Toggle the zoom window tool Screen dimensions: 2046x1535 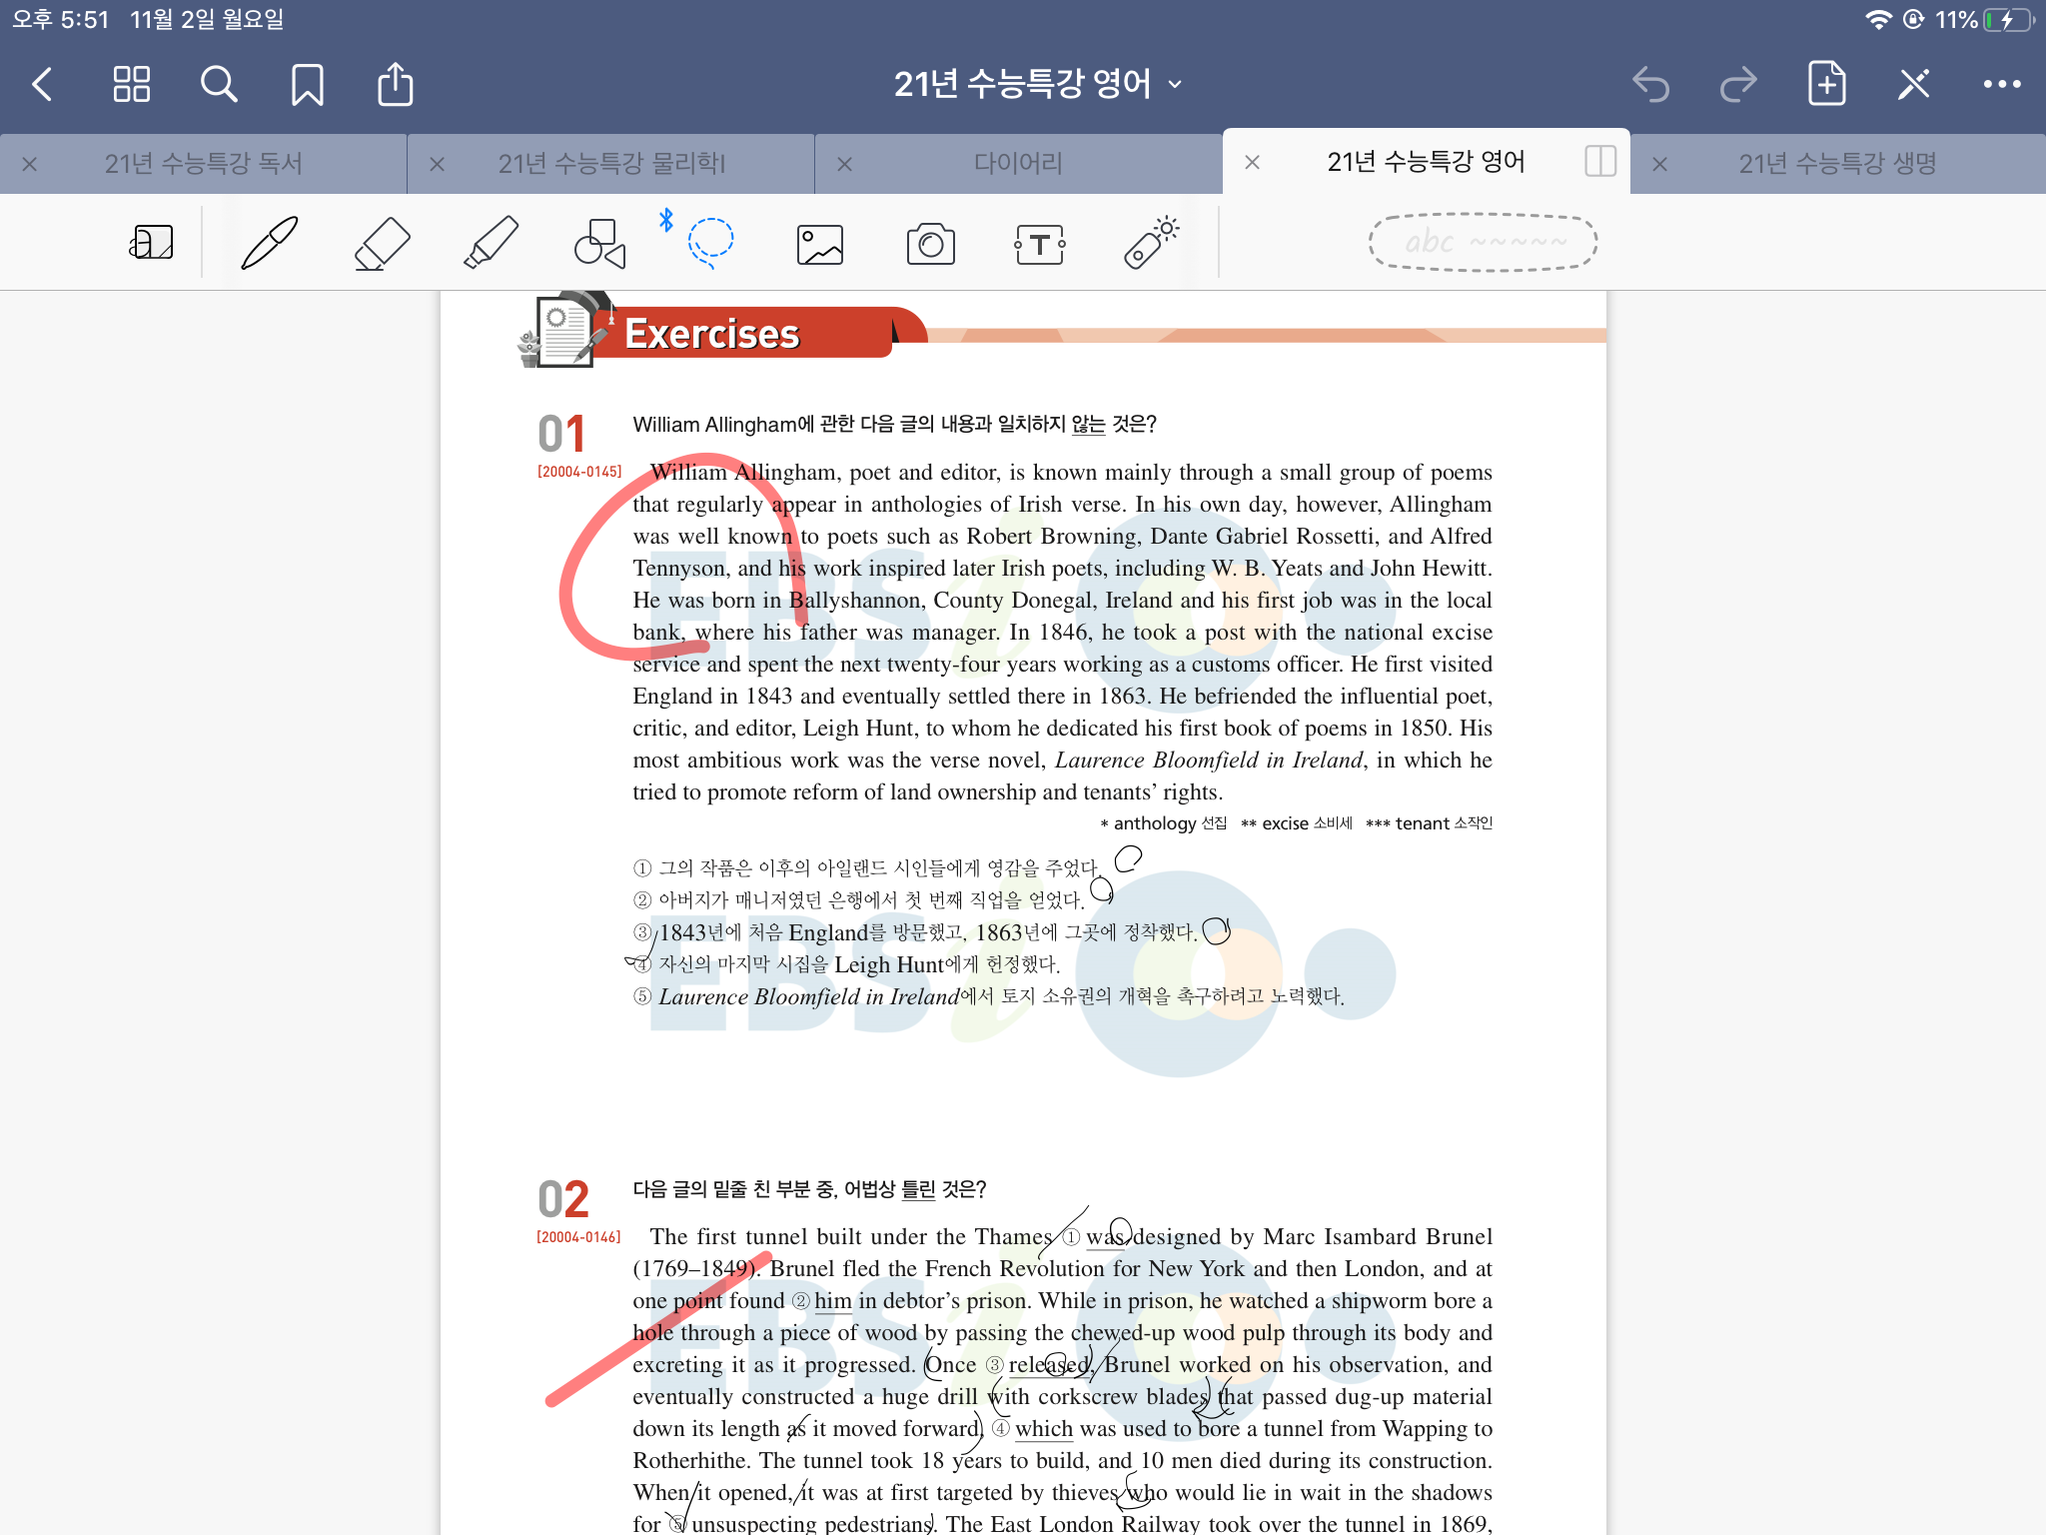tap(152, 243)
